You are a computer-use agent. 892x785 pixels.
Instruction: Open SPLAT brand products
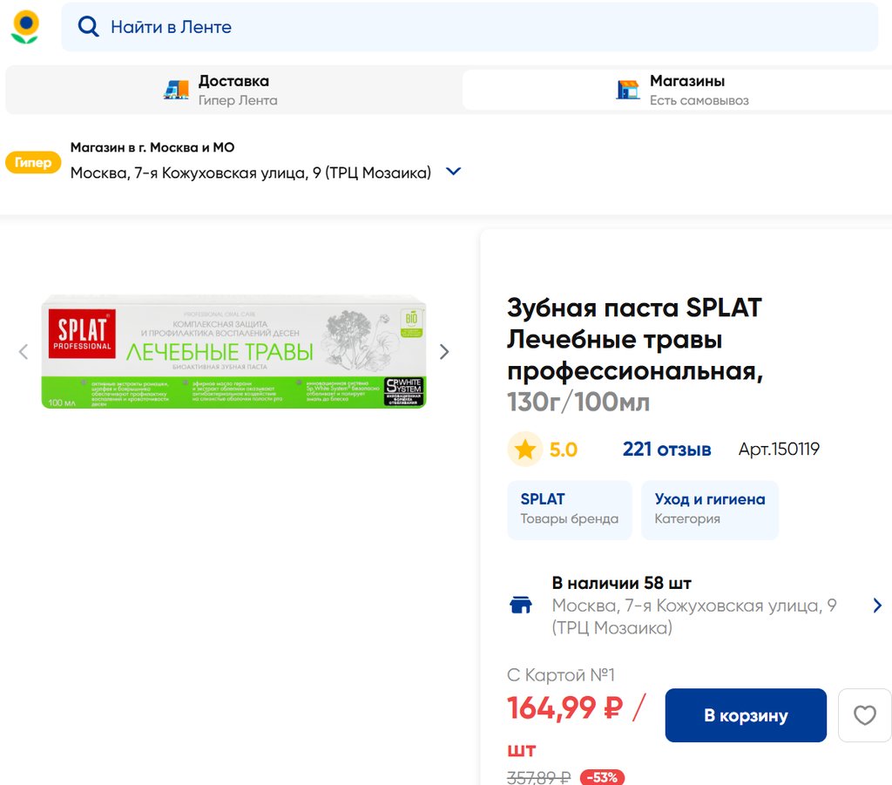click(569, 509)
